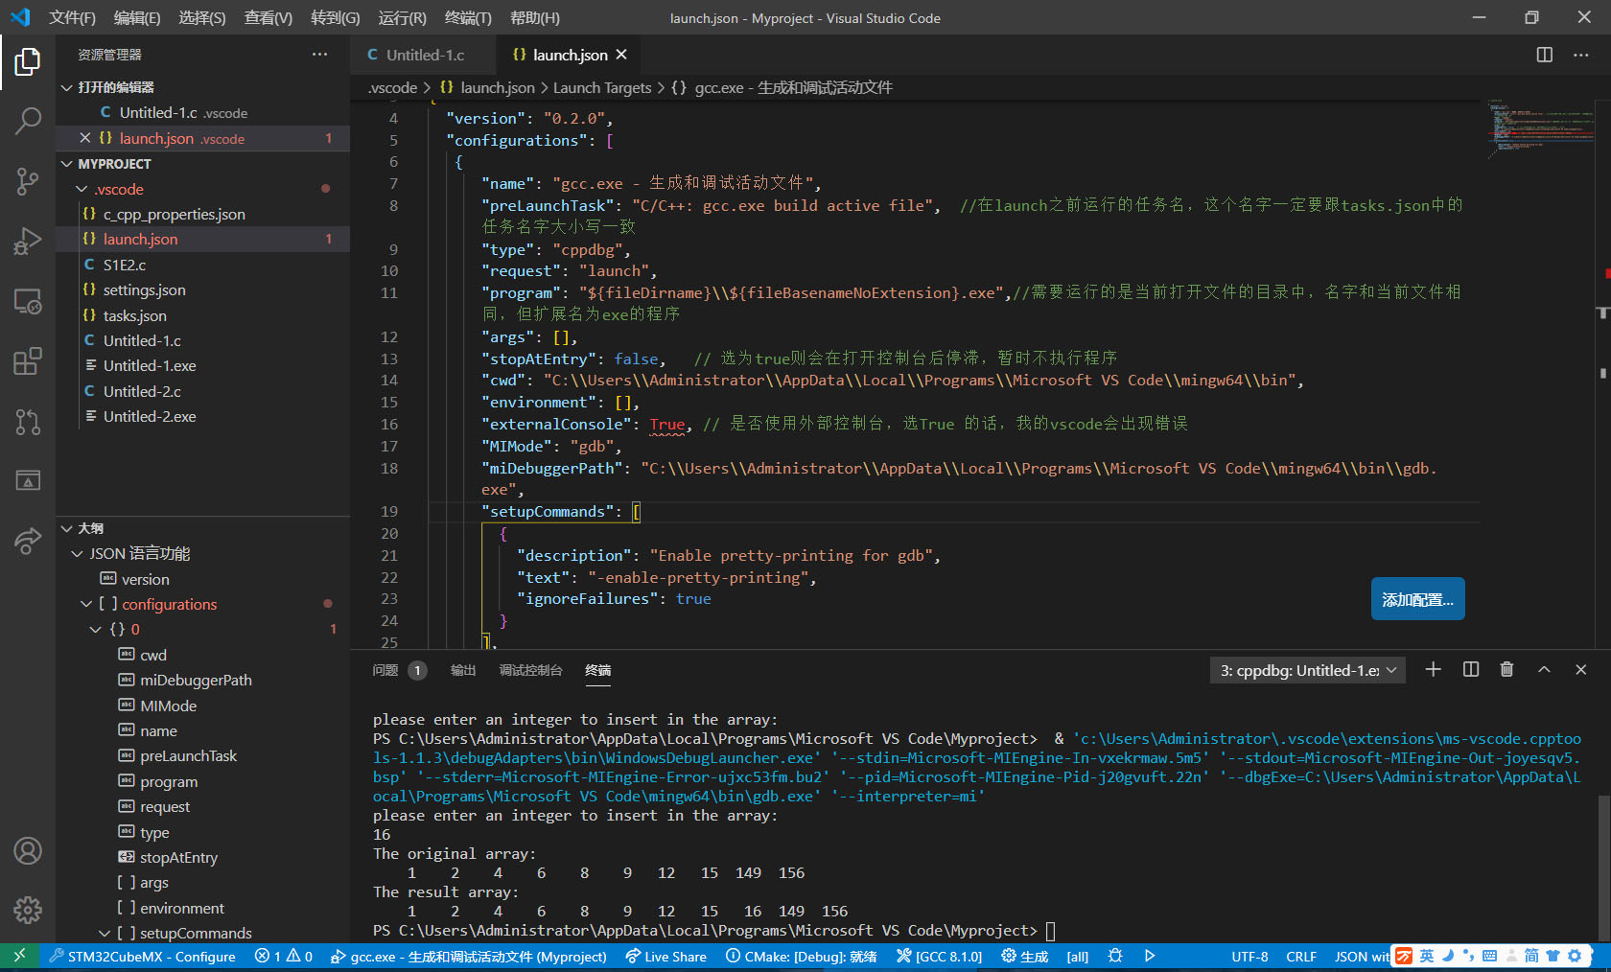Collapse the .vscode folder

tap(82, 189)
